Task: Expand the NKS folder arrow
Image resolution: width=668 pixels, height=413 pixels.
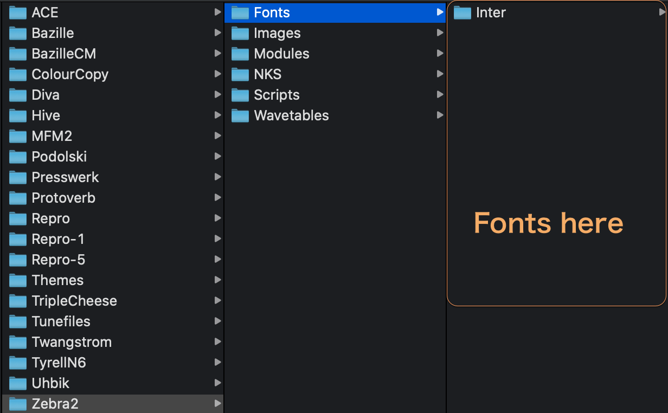Action: [440, 74]
